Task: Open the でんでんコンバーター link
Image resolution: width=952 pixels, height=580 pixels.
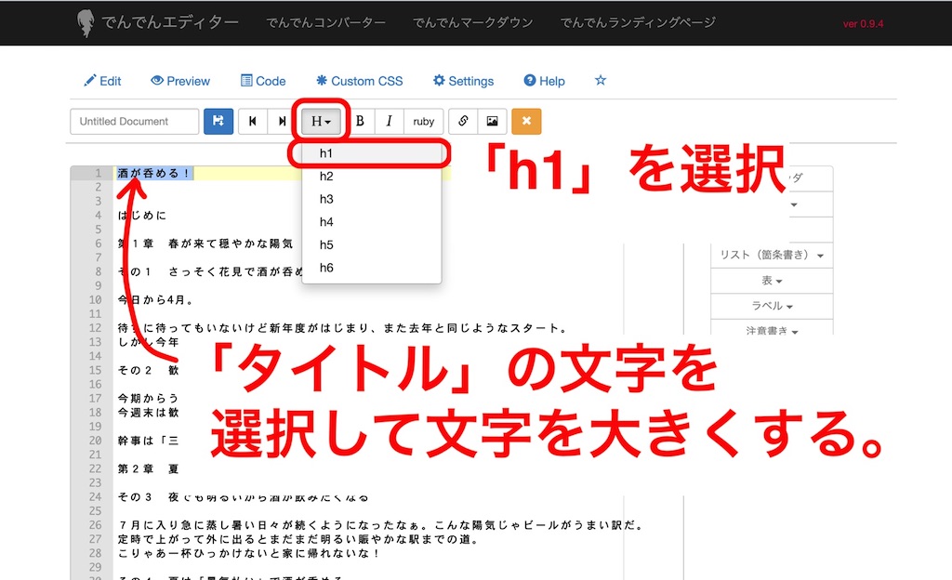Action: pyautogui.click(x=325, y=22)
